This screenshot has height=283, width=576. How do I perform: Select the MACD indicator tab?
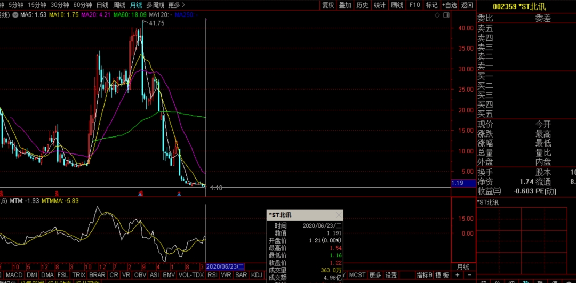(x=14, y=275)
